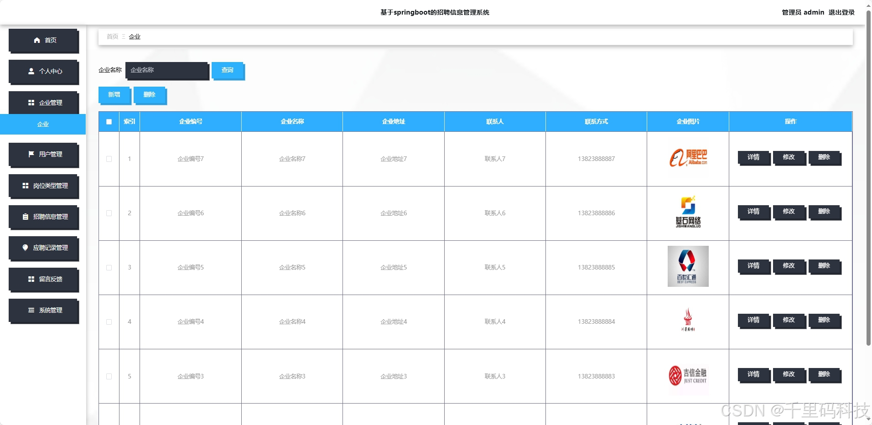Click the grid icon for 企业管理
The image size is (872, 425).
[31, 103]
